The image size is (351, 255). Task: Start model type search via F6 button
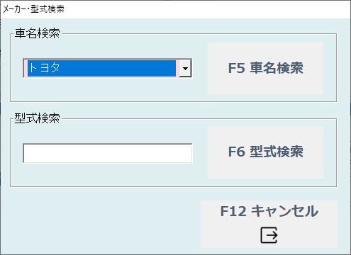(265, 152)
